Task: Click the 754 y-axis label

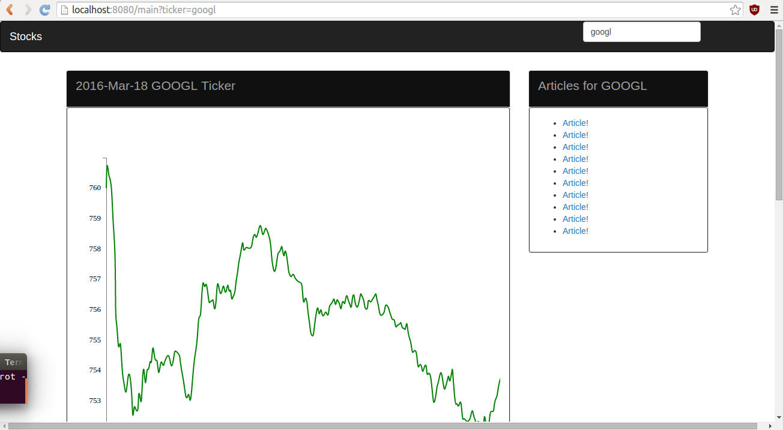Action: click(95, 370)
